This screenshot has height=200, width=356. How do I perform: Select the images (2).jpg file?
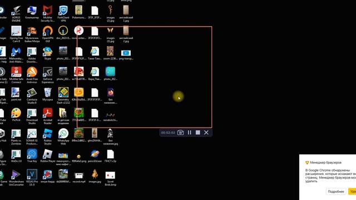110,13
